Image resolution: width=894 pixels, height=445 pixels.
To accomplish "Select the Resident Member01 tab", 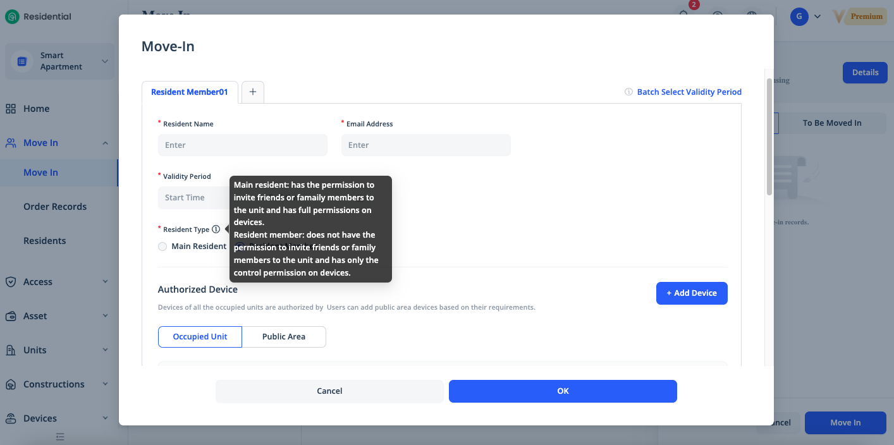I will pyautogui.click(x=190, y=92).
